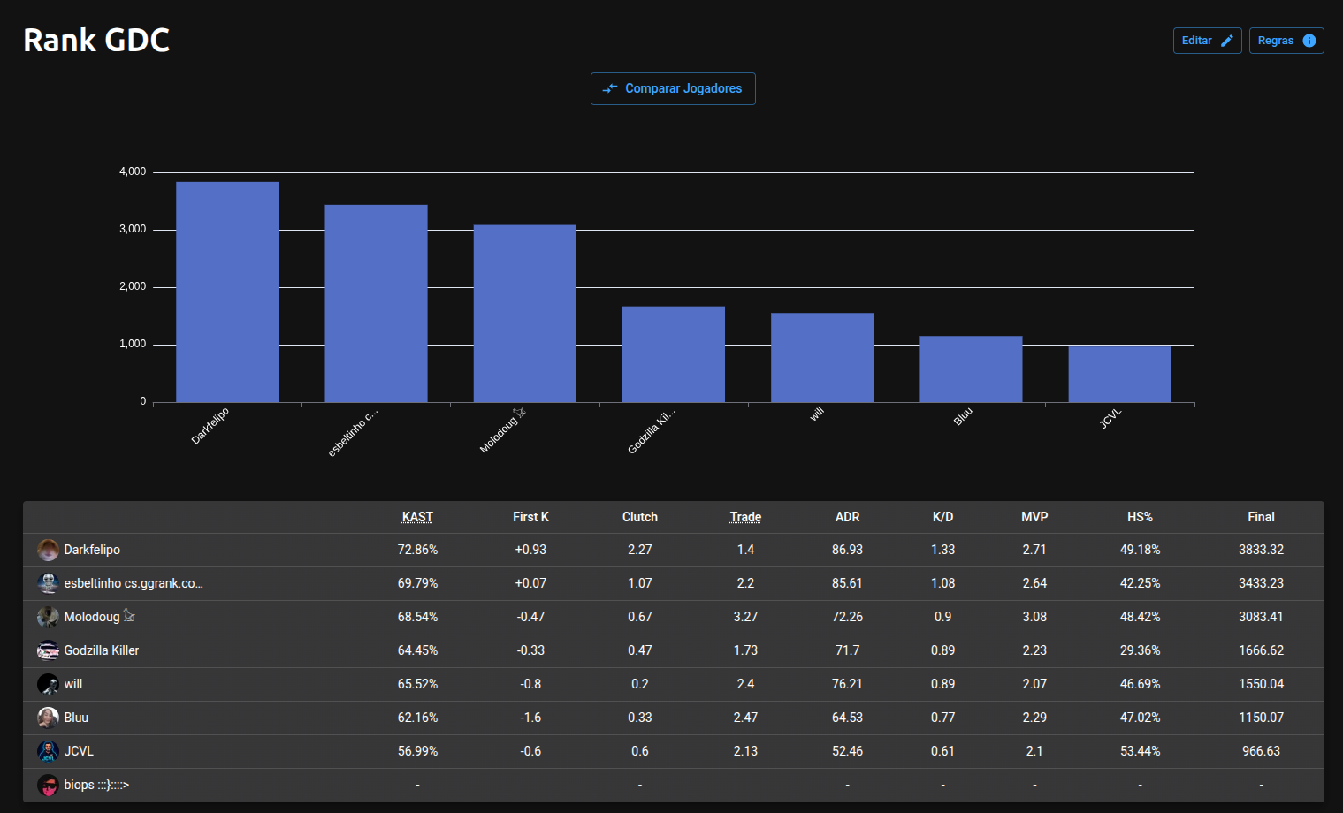
Task: Click esbeltinho's avatar picture
Action: tap(48, 583)
